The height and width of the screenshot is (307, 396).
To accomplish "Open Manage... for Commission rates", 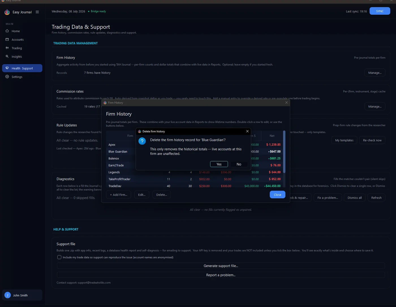I will tap(375, 107).
